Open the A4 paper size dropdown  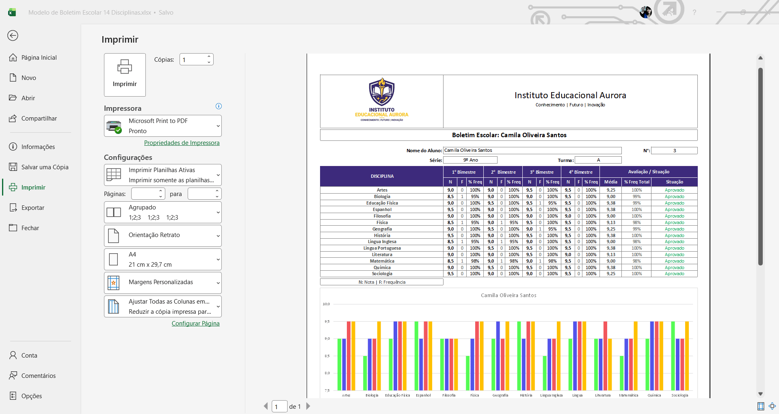[x=163, y=259]
